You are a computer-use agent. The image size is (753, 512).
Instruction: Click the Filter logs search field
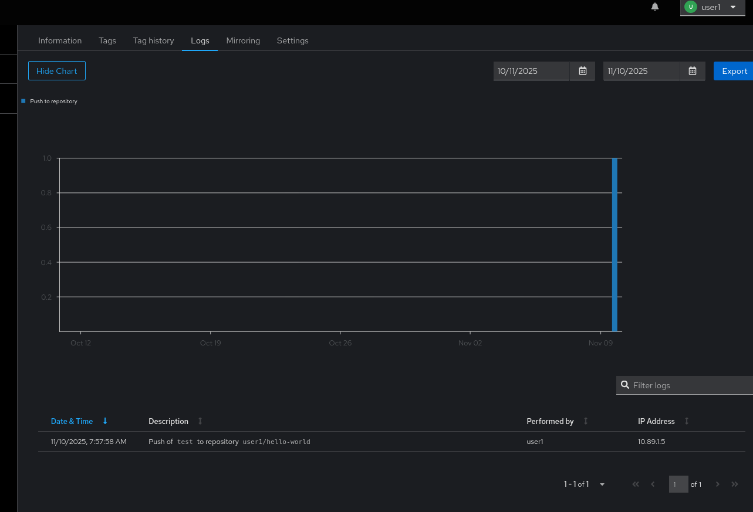pos(690,385)
